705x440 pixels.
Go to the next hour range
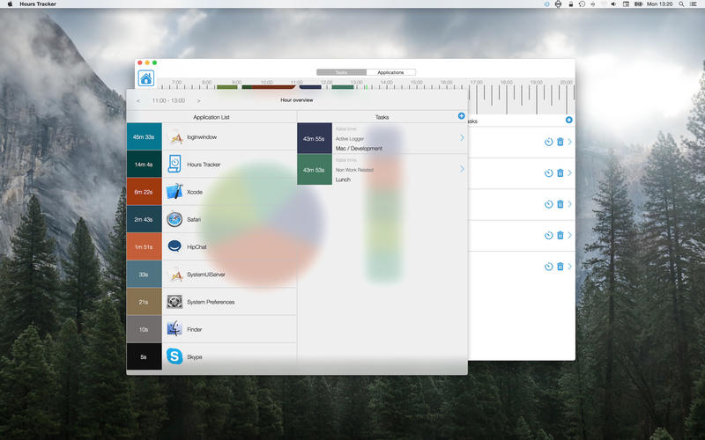198,101
